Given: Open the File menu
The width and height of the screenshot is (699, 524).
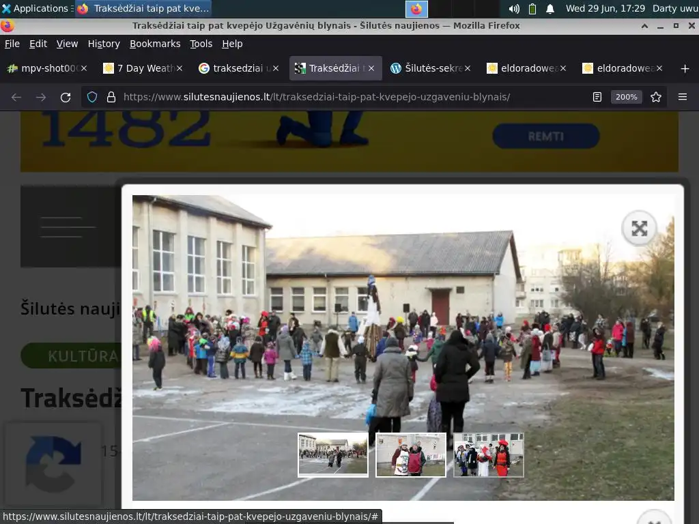Looking at the screenshot, I should (x=12, y=44).
